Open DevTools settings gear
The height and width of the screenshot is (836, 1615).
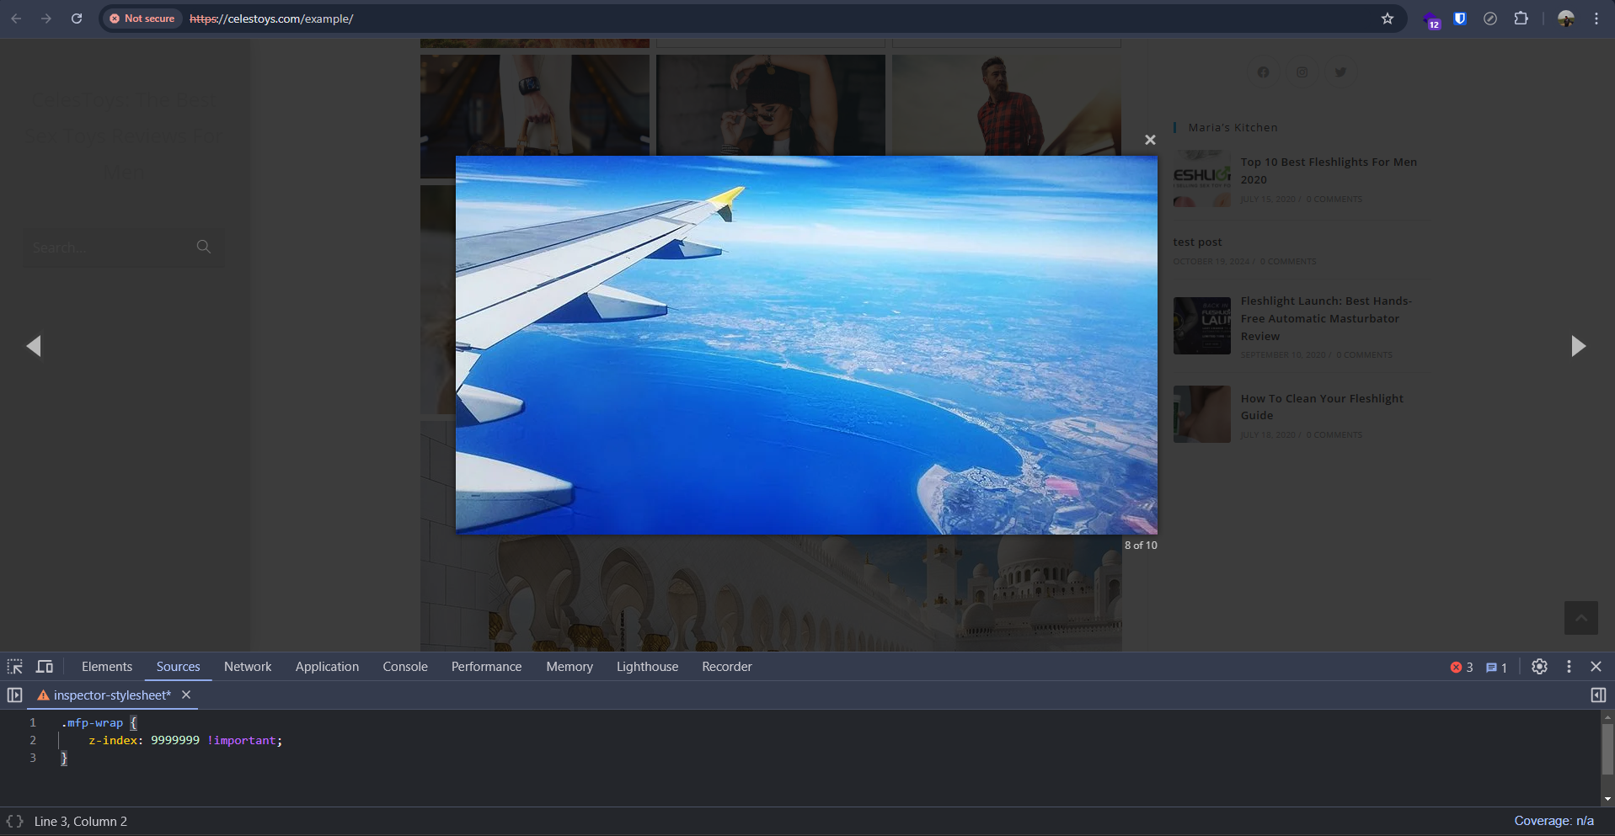coord(1539,667)
